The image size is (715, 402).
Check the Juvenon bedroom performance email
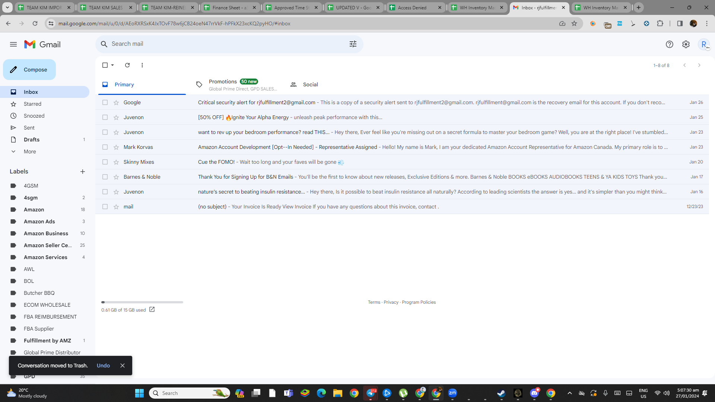coord(105,132)
